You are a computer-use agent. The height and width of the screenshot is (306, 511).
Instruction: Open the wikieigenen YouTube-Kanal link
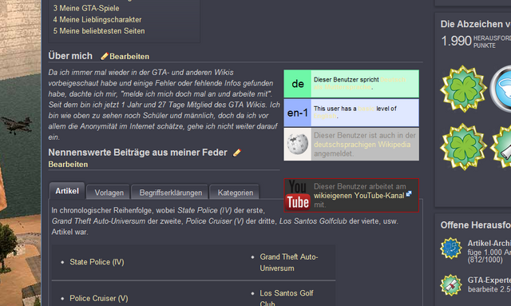[x=358, y=196]
